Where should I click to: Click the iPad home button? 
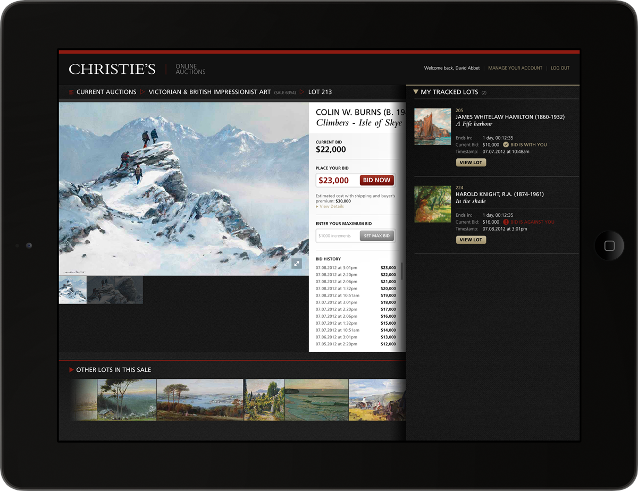[x=609, y=245]
